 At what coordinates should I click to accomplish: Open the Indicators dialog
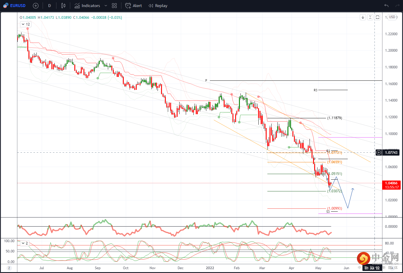pyautogui.click(x=87, y=6)
